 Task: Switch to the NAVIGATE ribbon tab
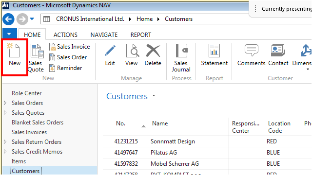[104, 35]
